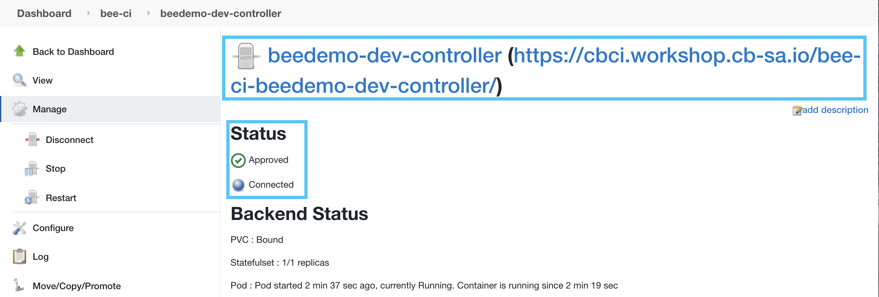Select the Stop controller icon
The image size is (879, 297).
click(x=32, y=168)
